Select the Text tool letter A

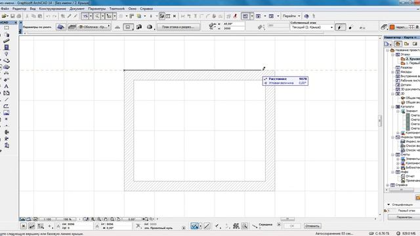pyautogui.click(x=7, y=87)
